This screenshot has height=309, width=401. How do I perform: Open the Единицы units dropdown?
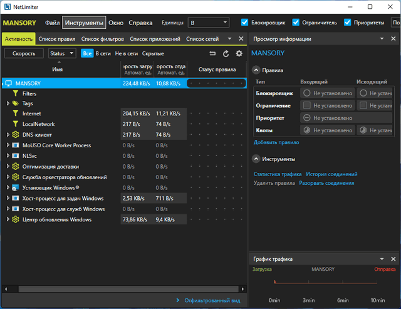[x=209, y=23]
